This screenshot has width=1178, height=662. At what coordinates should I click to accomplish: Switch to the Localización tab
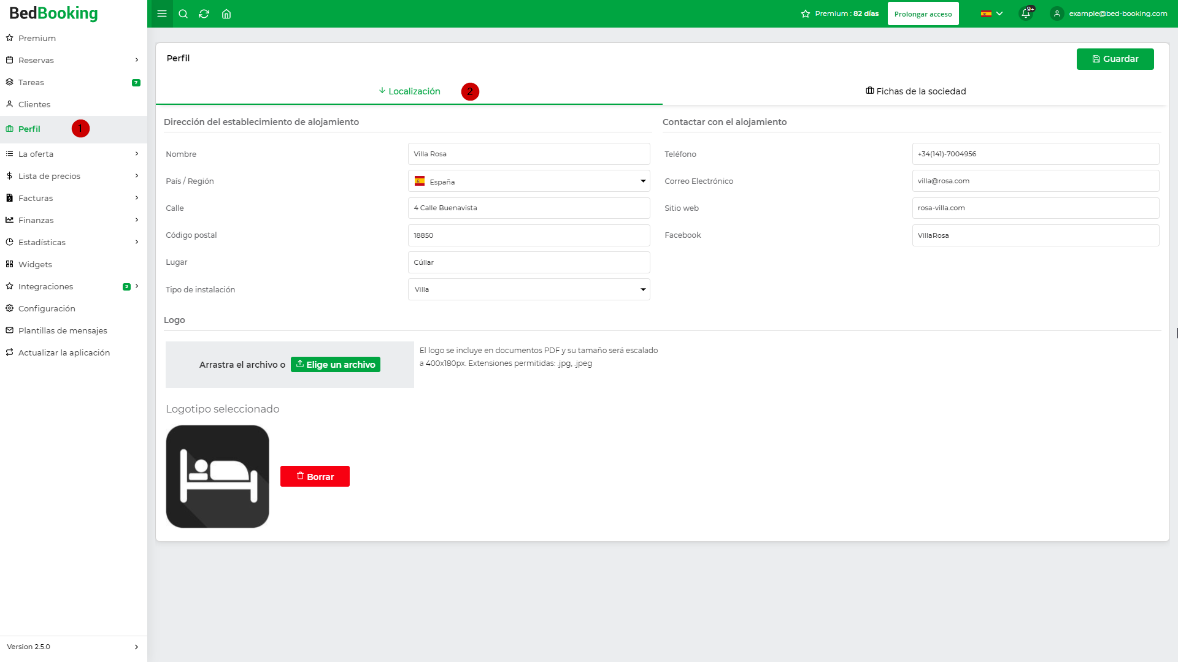[409, 91]
